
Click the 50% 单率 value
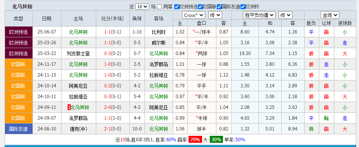coord(240,140)
